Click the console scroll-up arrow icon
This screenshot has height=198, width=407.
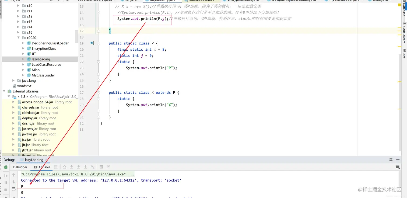point(14,175)
